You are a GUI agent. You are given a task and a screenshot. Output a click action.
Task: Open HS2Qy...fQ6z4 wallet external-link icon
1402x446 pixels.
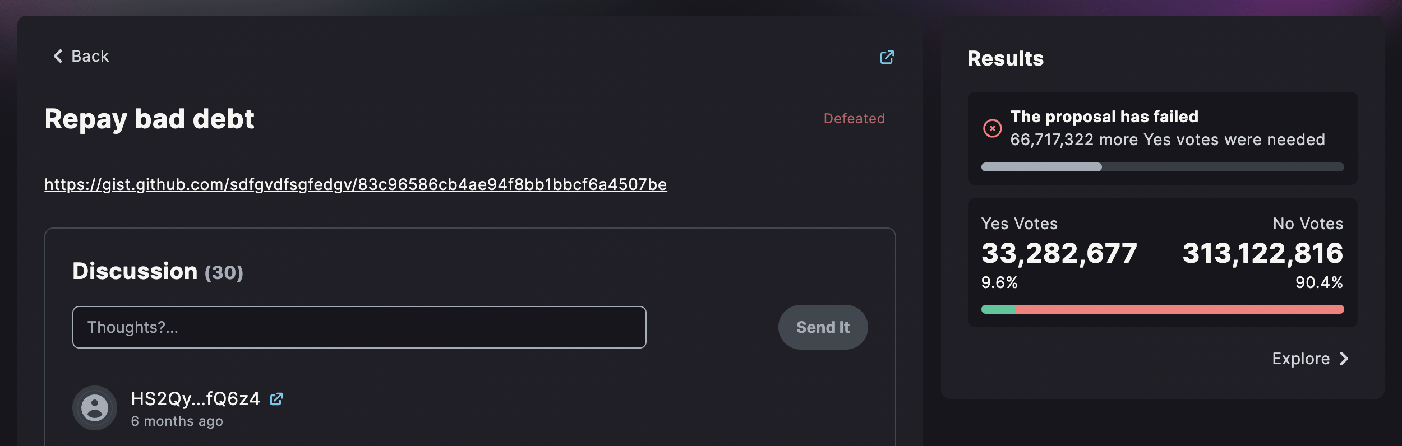pos(276,399)
